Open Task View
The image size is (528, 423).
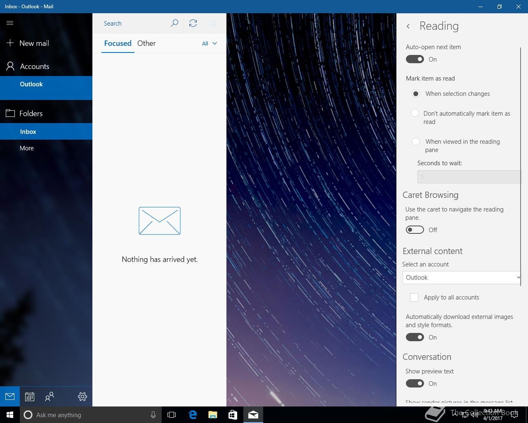[x=172, y=415]
